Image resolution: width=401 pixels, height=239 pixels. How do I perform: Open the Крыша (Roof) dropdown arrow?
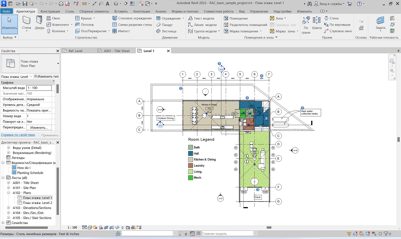click(94, 18)
